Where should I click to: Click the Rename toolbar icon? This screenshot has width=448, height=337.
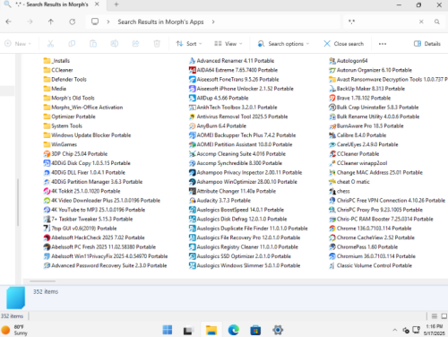tap(115, 44)
